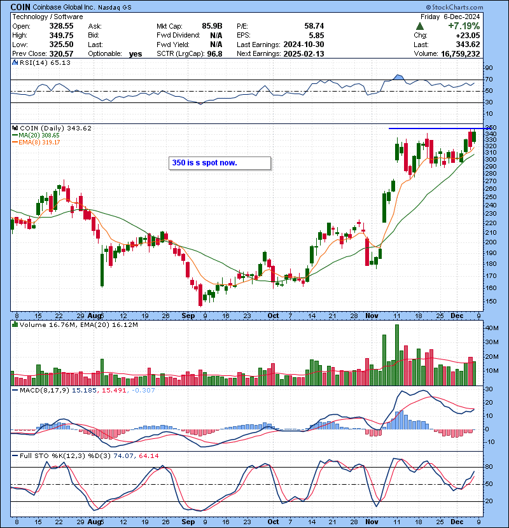Screen dimensions: 509x528
Task: Click the P/E value 58.74
Action: (x=314, y=26)
